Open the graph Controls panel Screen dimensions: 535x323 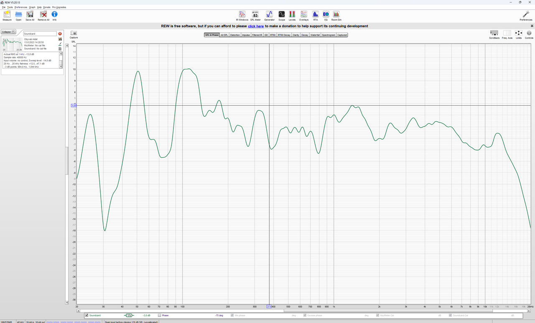(x=529, y=34)
